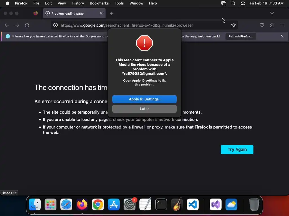The image size is (289, 216).
Task: Click the Try Again button
Action: click(237, 150)
